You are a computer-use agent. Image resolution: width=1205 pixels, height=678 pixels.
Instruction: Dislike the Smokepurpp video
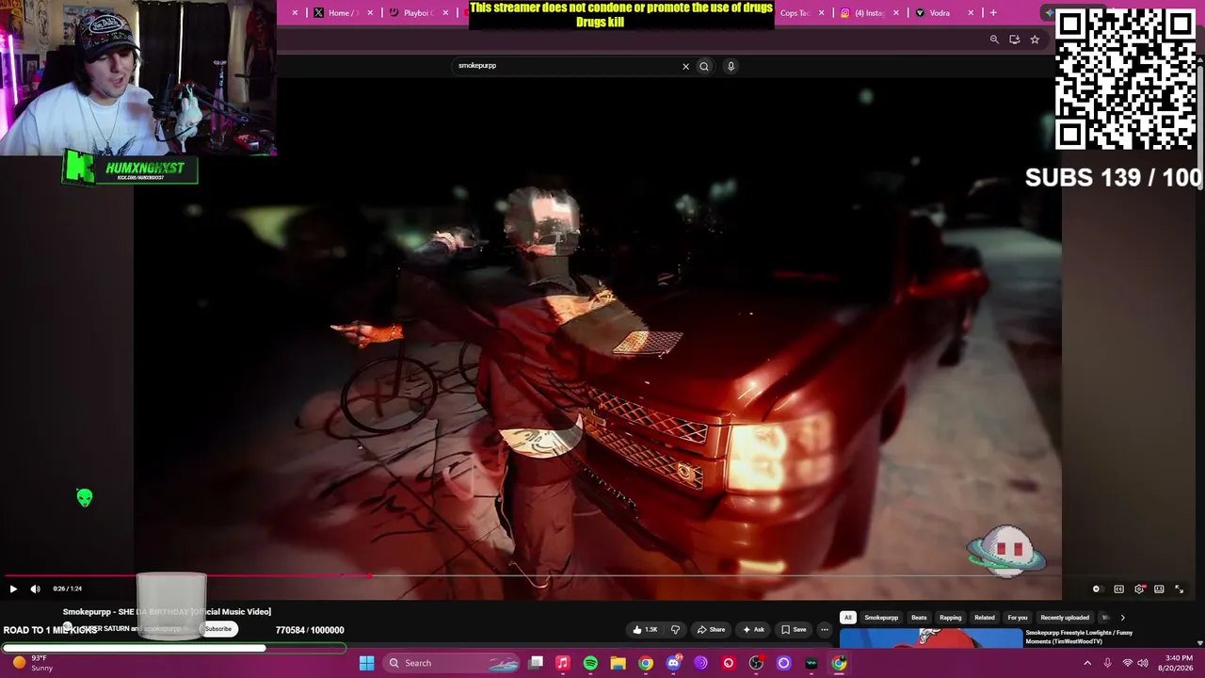pyautogui.click(x=675, y=630)
